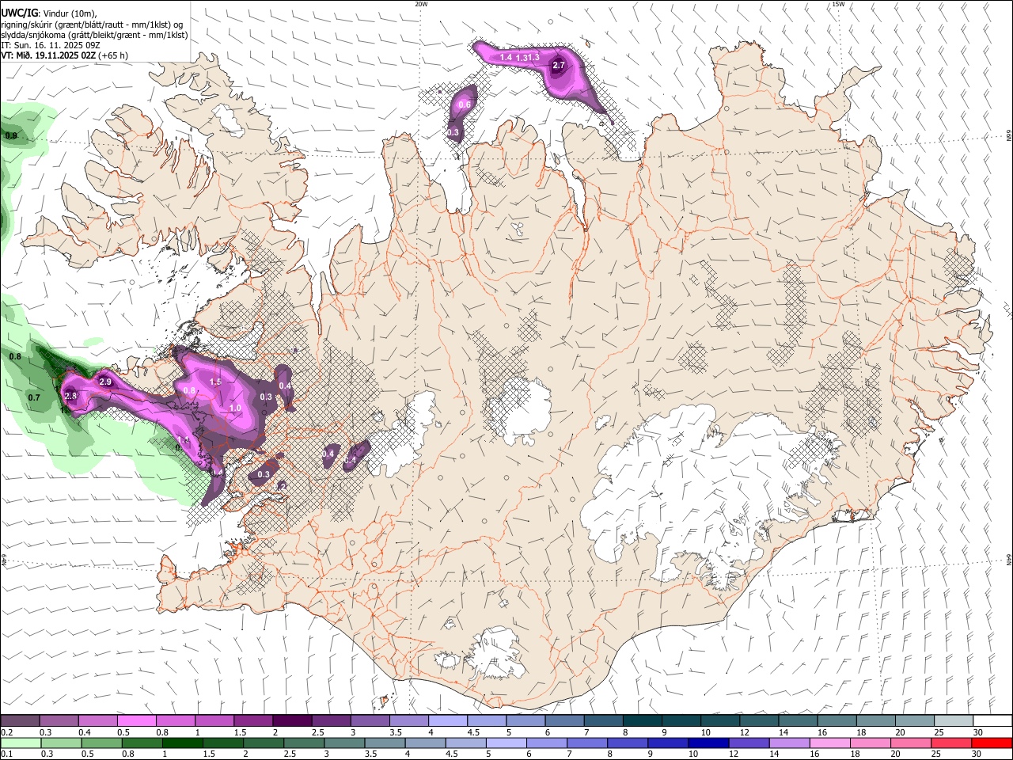This screenshot has height=760, width=1013.
Task: Select the dark teal top-row swatch labeled 8
Action: click(643, 721)
